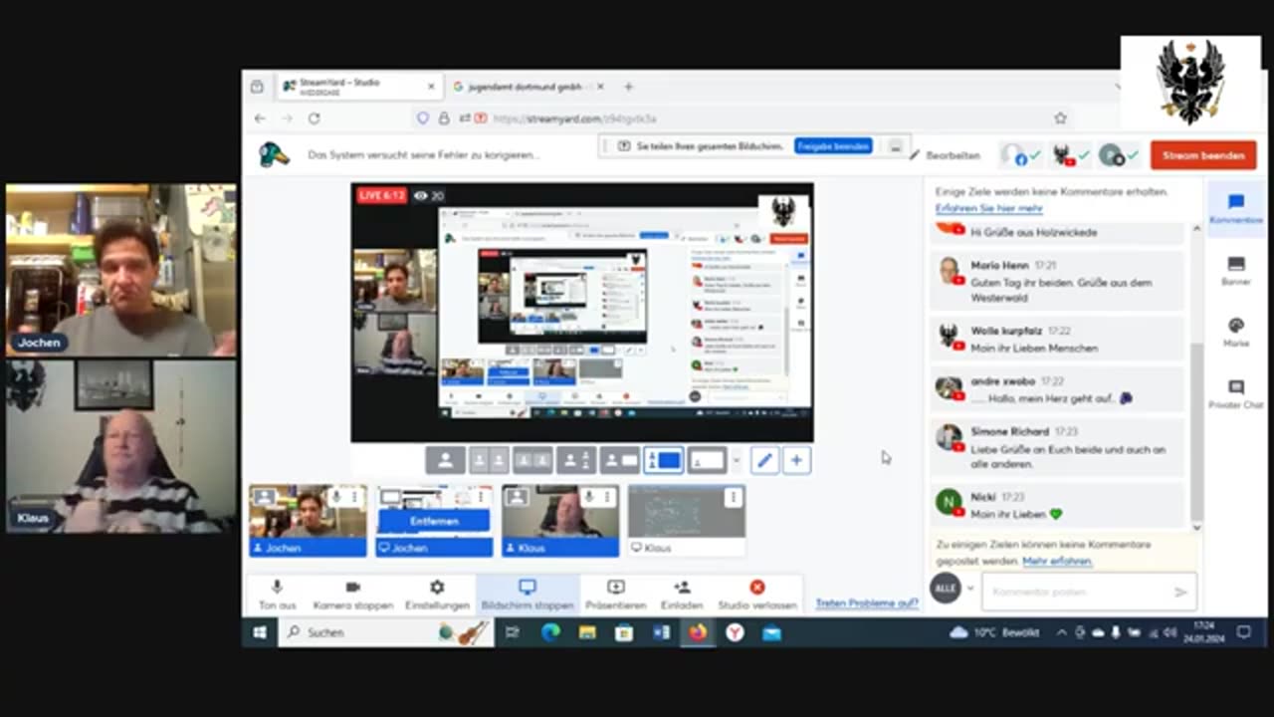Click Bearbeiten to edit title

coord(945,155)
